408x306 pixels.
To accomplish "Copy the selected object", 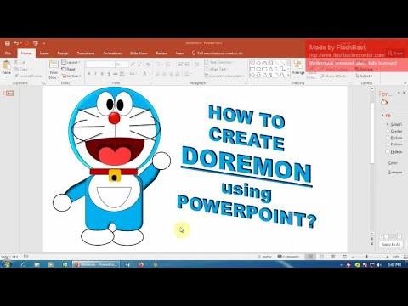I will (21, 69).
